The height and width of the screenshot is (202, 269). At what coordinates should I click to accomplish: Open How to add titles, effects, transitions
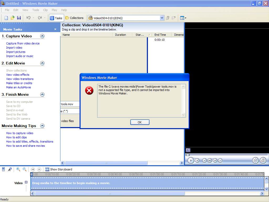[x=29, y=142]
